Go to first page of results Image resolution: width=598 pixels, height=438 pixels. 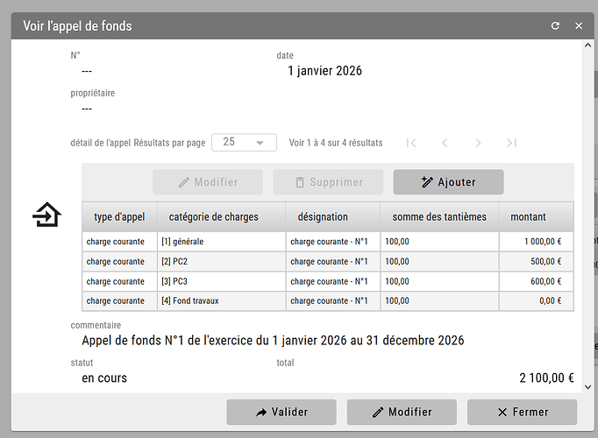coord(411,143)
